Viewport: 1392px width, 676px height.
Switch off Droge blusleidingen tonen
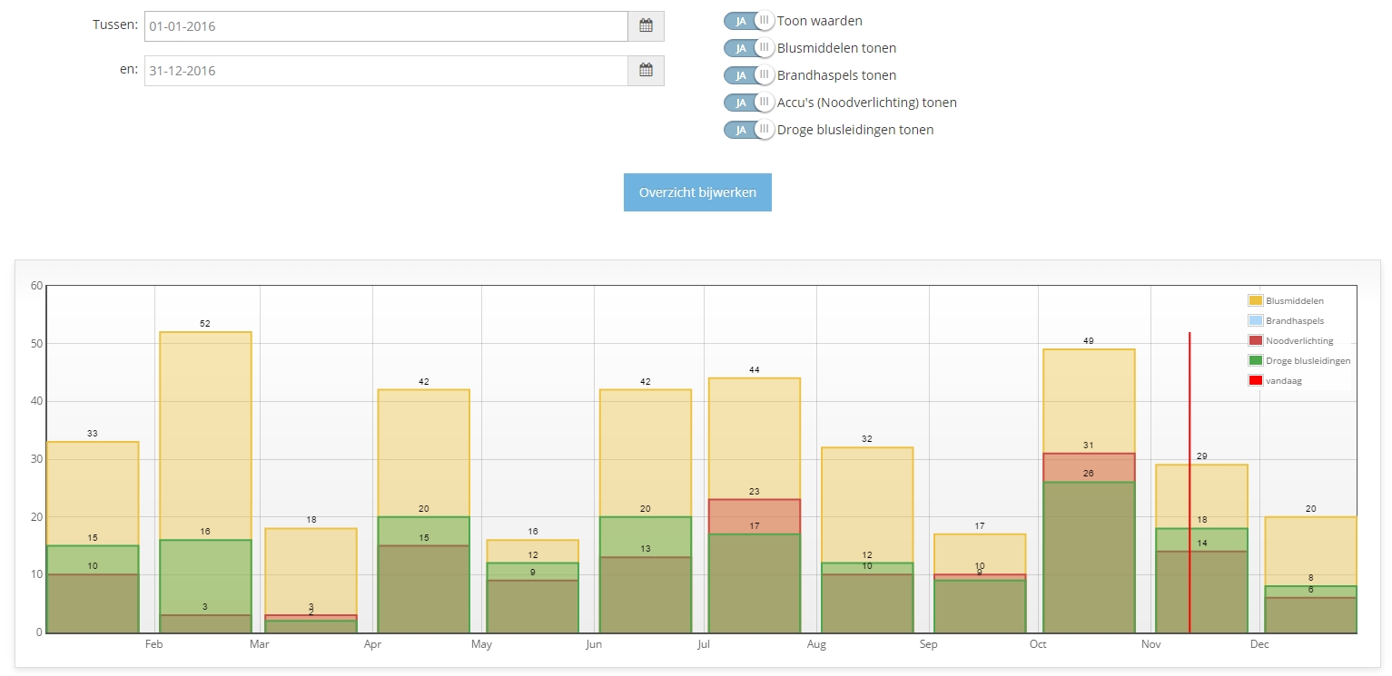749,130
